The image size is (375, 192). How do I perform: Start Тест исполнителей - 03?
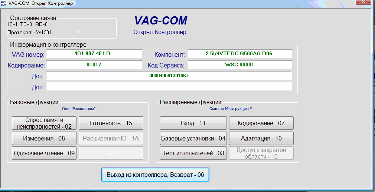click(193, 153)
